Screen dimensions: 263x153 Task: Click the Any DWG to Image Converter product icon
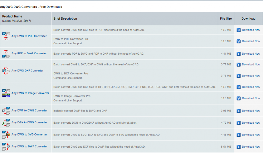(x=6, y=93)
